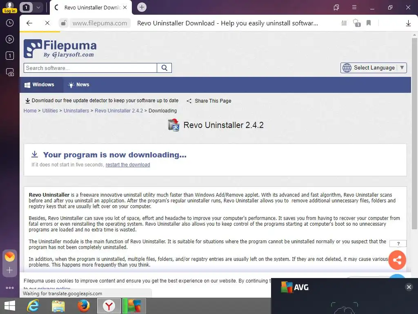
Task: Open the history clock icon in sidebar
Action: tap(10, 23)
